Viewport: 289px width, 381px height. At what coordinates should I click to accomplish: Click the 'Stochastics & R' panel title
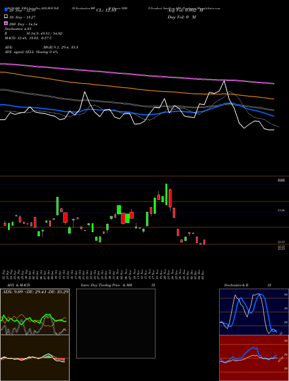pos(236,285)
